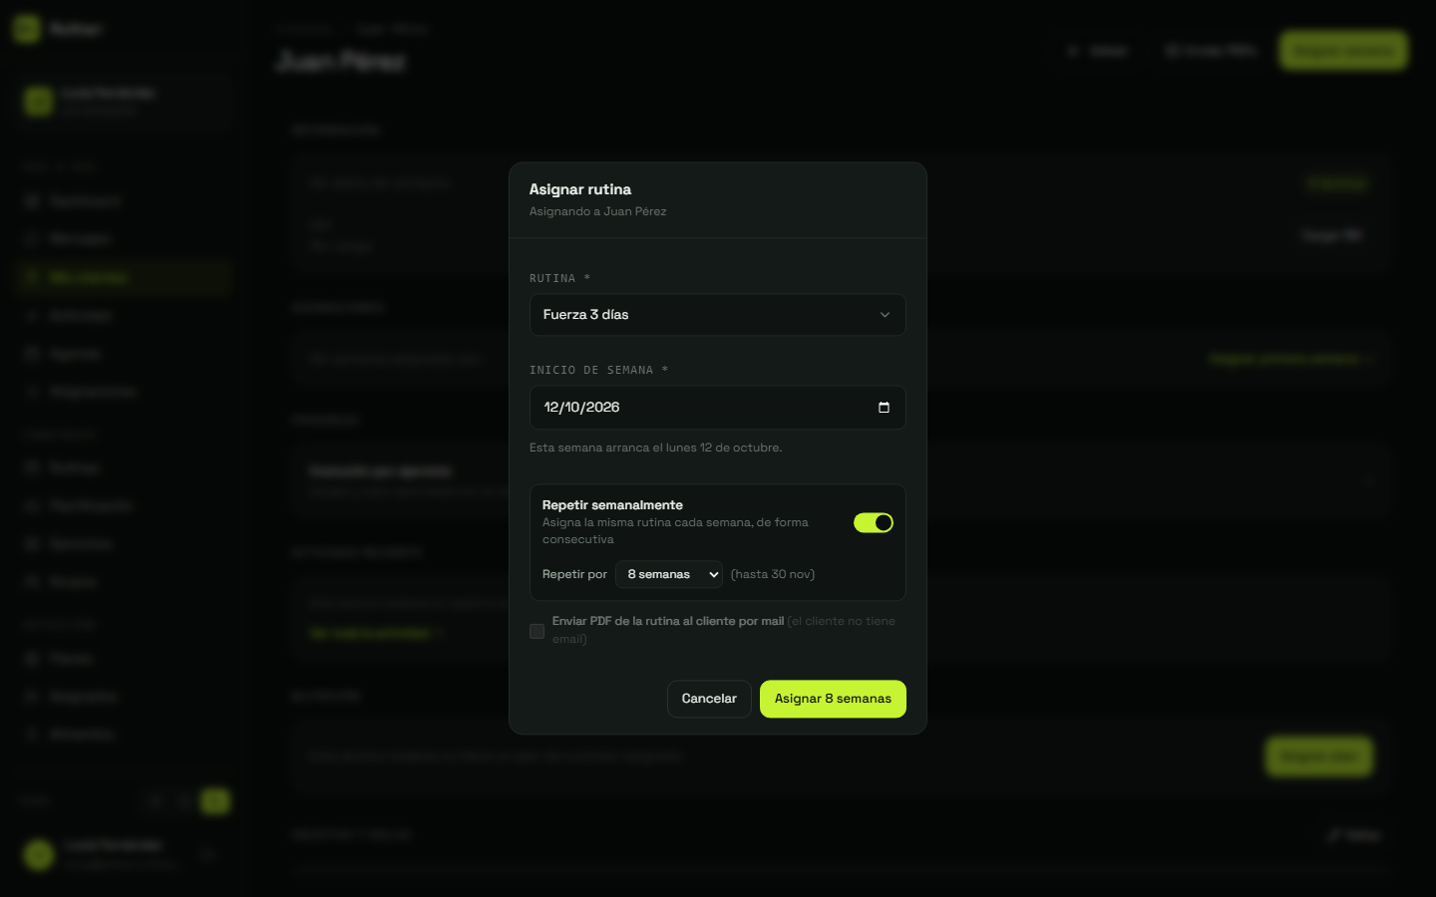This screenshot has width=1436, height=897.
Task: Click the Rutinas icon in the sidebar
Action: coord(31,467)
